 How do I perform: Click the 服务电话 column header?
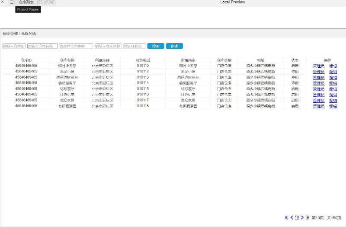pos(143,60)
